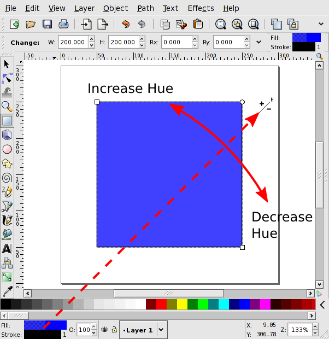
Task: Click the Rx corner radius field
Action: (177, 42)
